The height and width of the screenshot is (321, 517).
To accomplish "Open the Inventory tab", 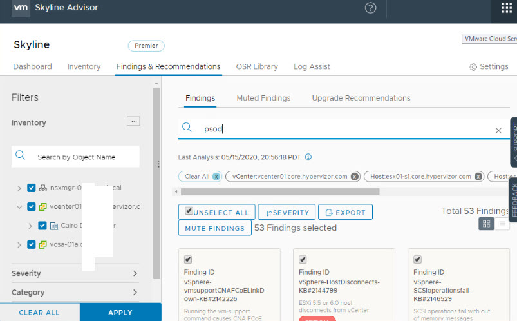I will (x=84, y=66).
